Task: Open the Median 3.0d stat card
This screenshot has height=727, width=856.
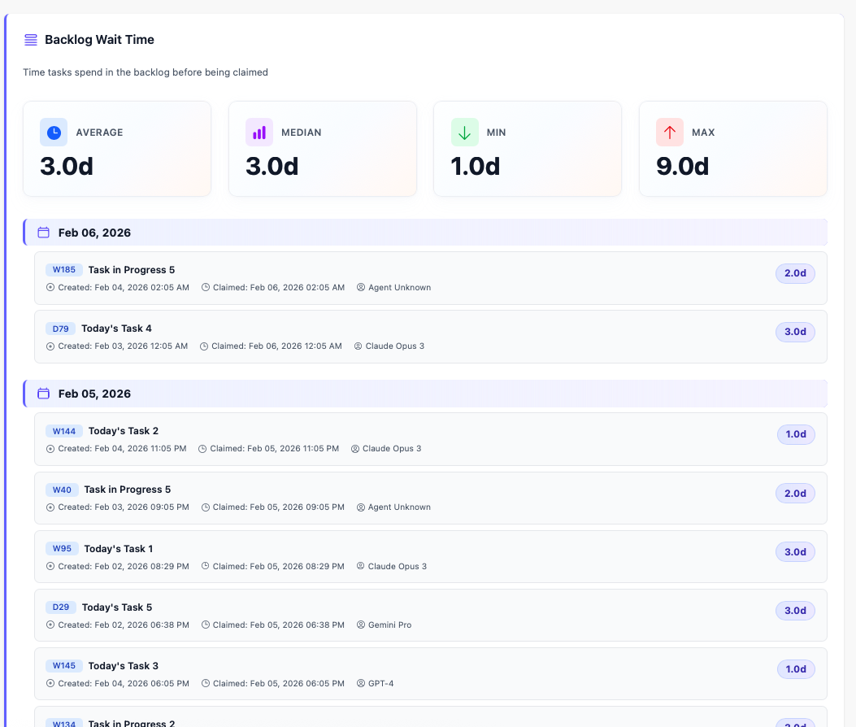Action: click(x=322, y=149)
